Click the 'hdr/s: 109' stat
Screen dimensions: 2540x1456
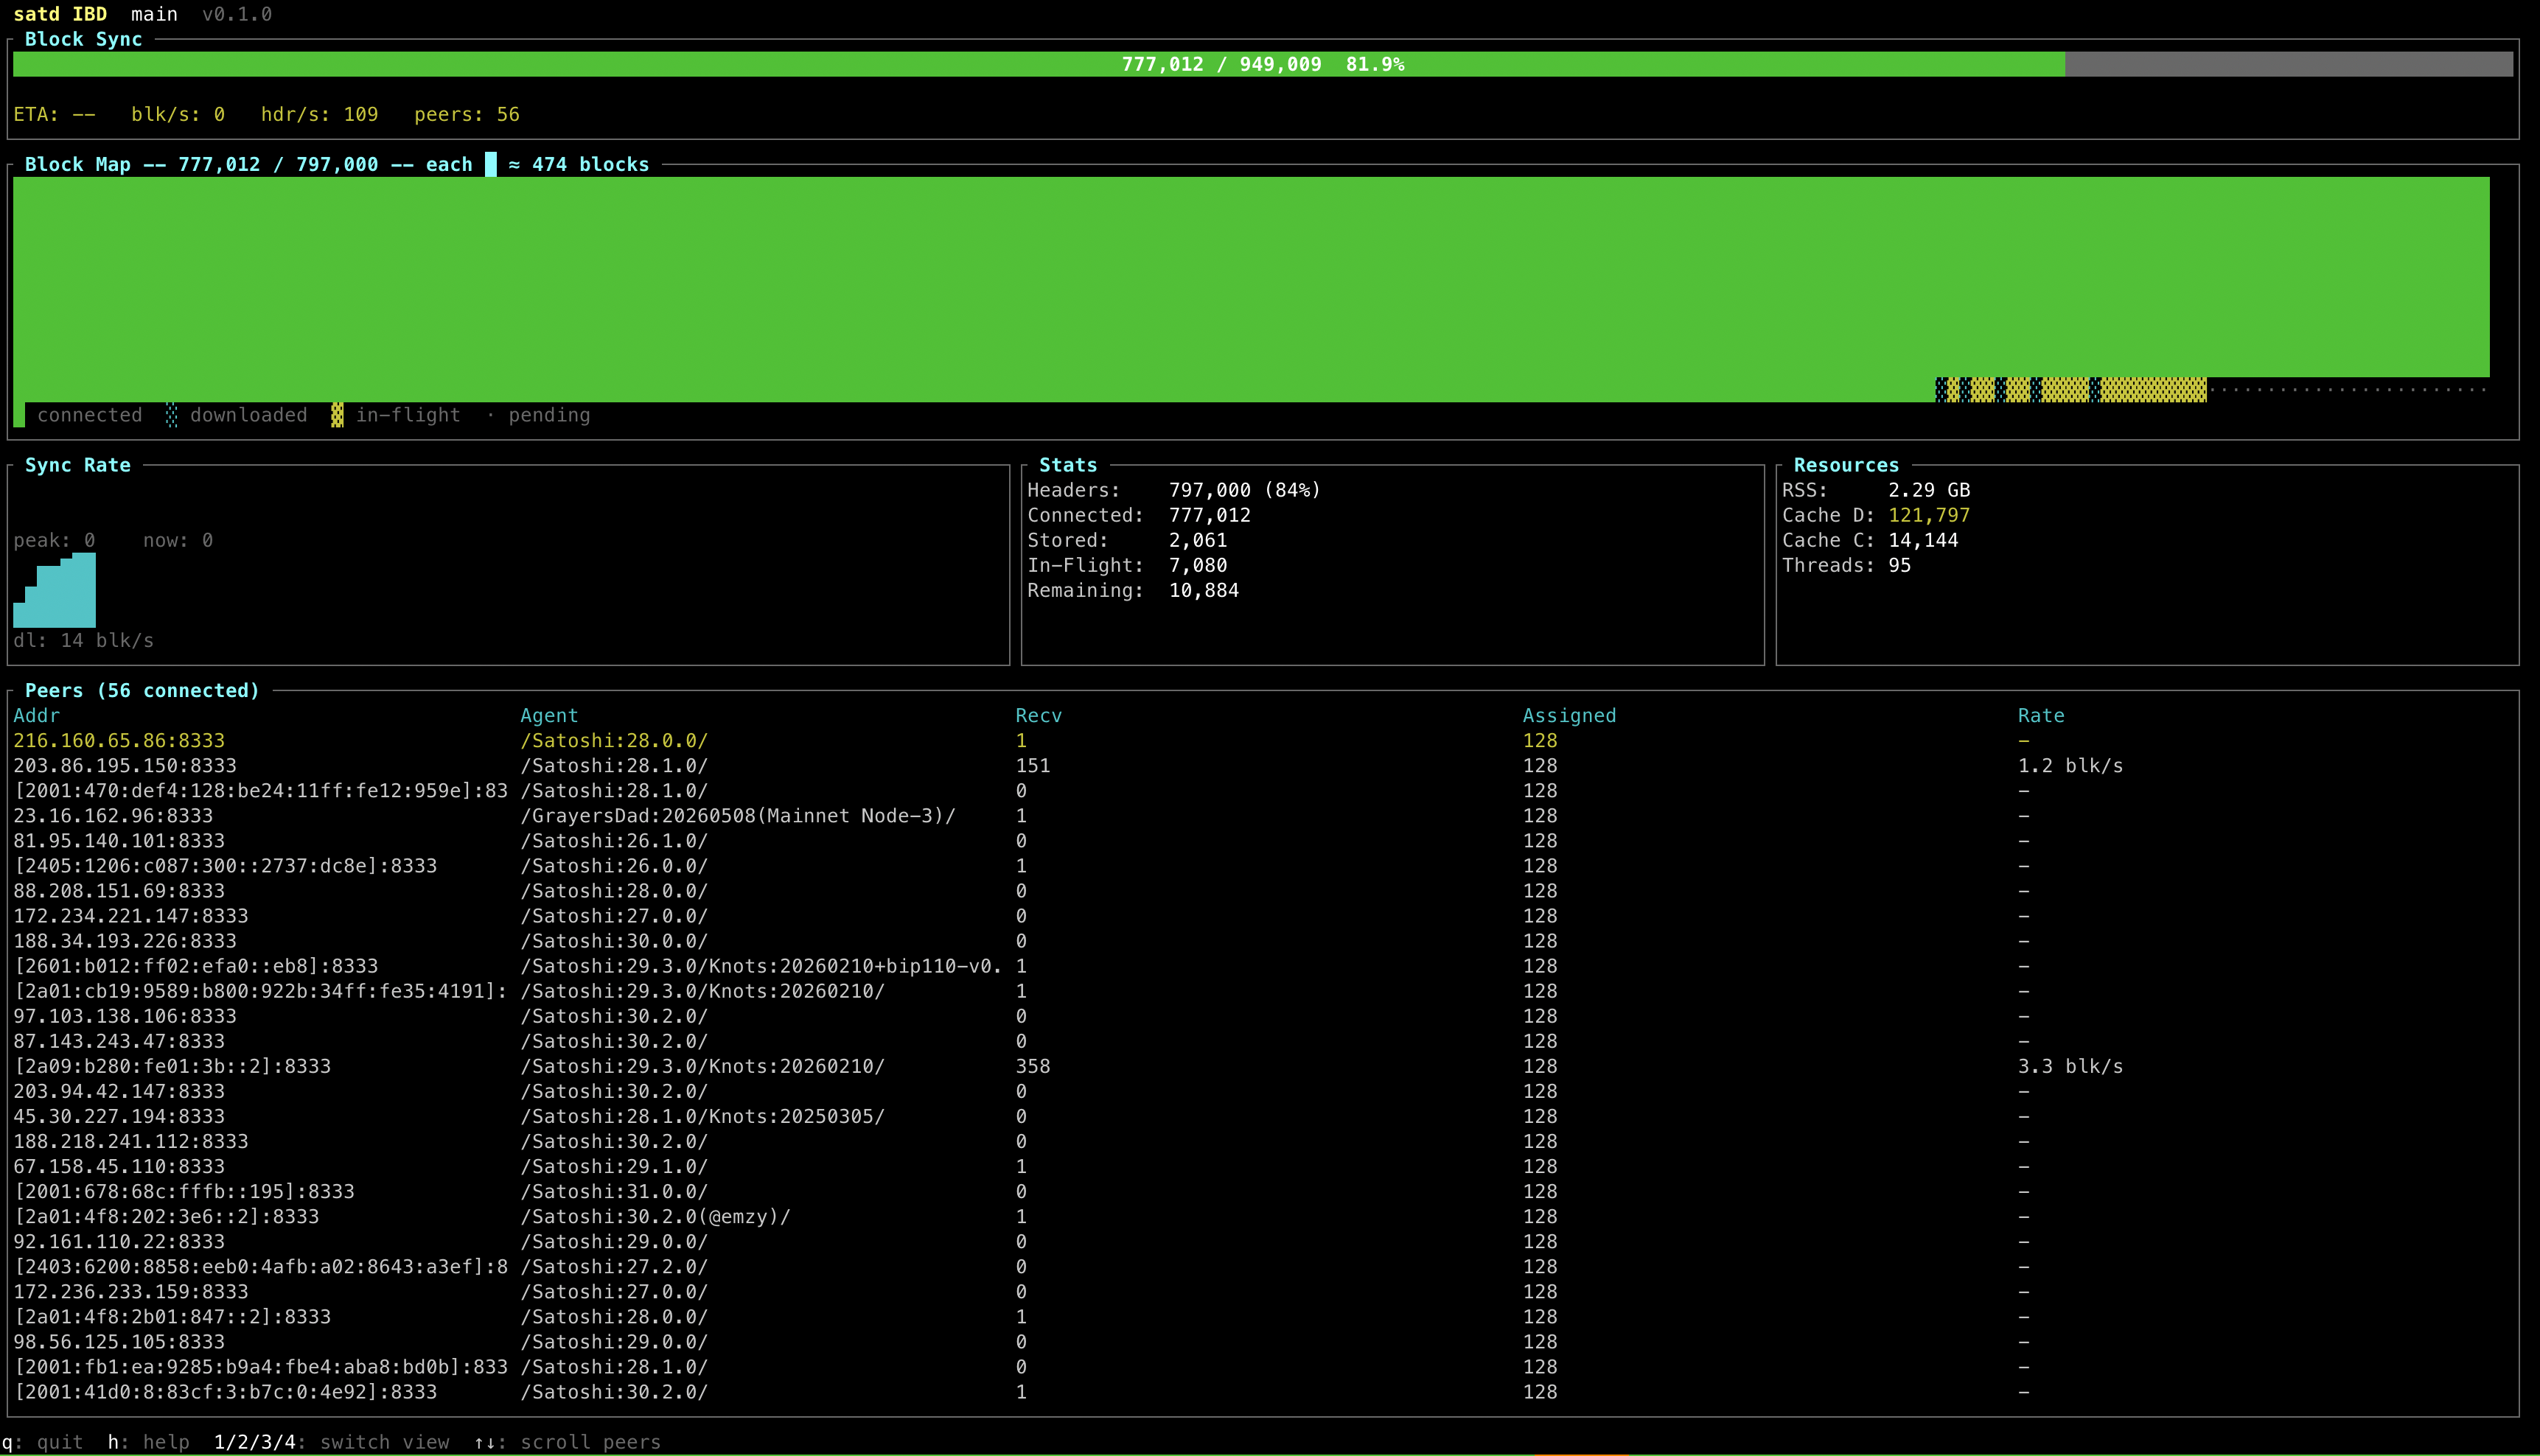tap(319, 114)
